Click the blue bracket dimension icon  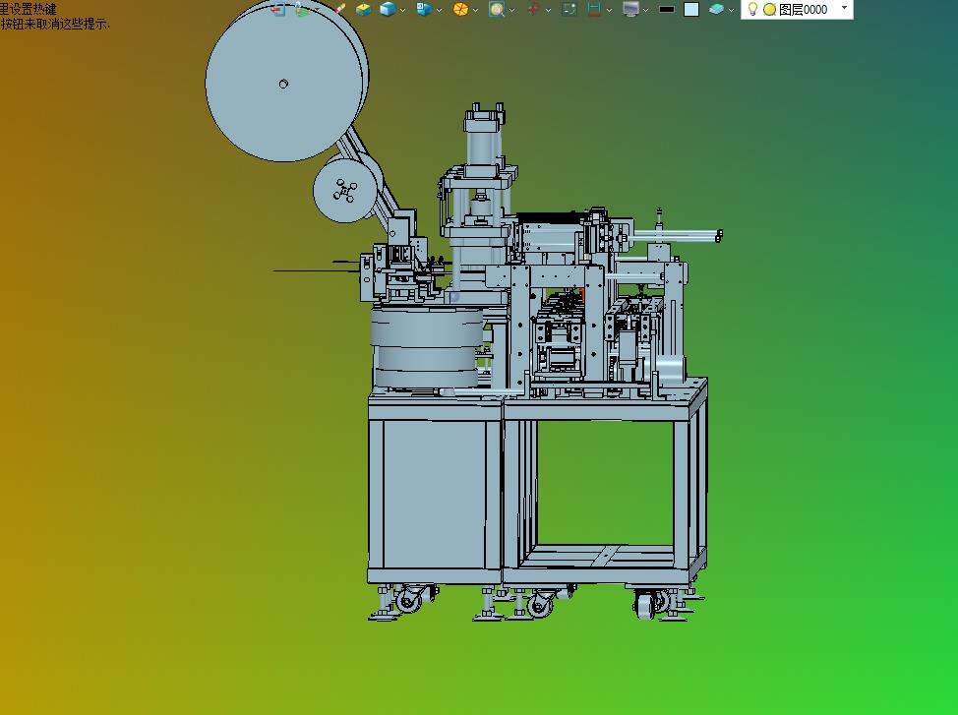click(x=593, y=9)
